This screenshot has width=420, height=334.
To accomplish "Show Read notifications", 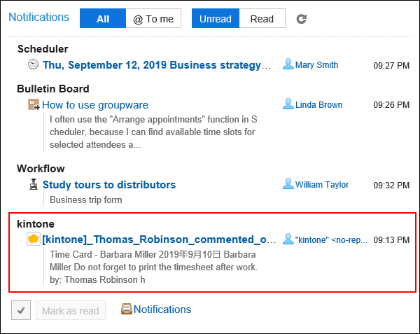I will (x=262, y=18).
